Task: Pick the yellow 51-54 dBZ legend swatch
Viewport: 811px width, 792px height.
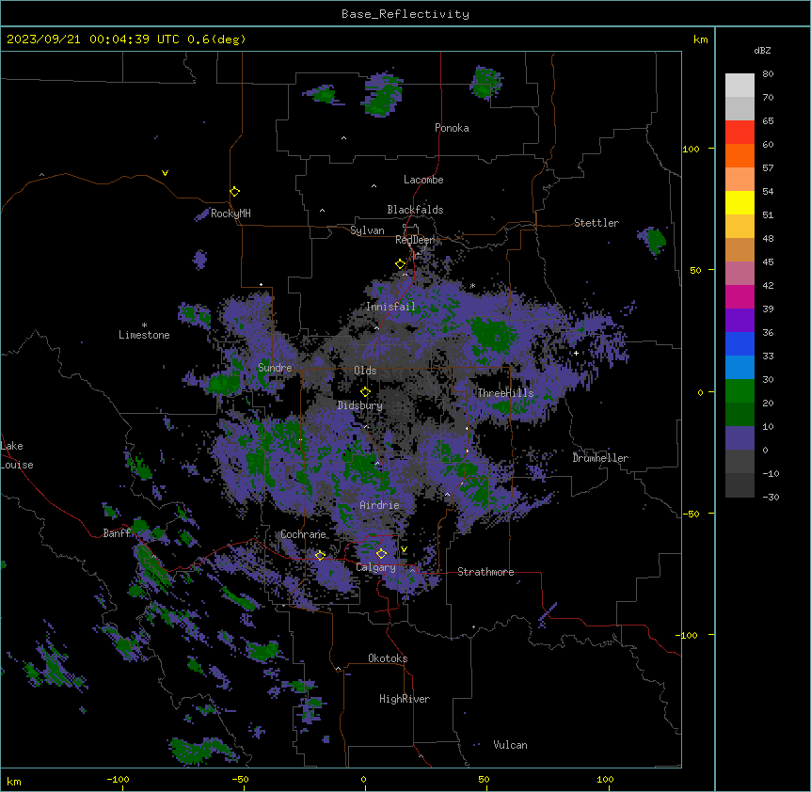Action: coord(739,202)
